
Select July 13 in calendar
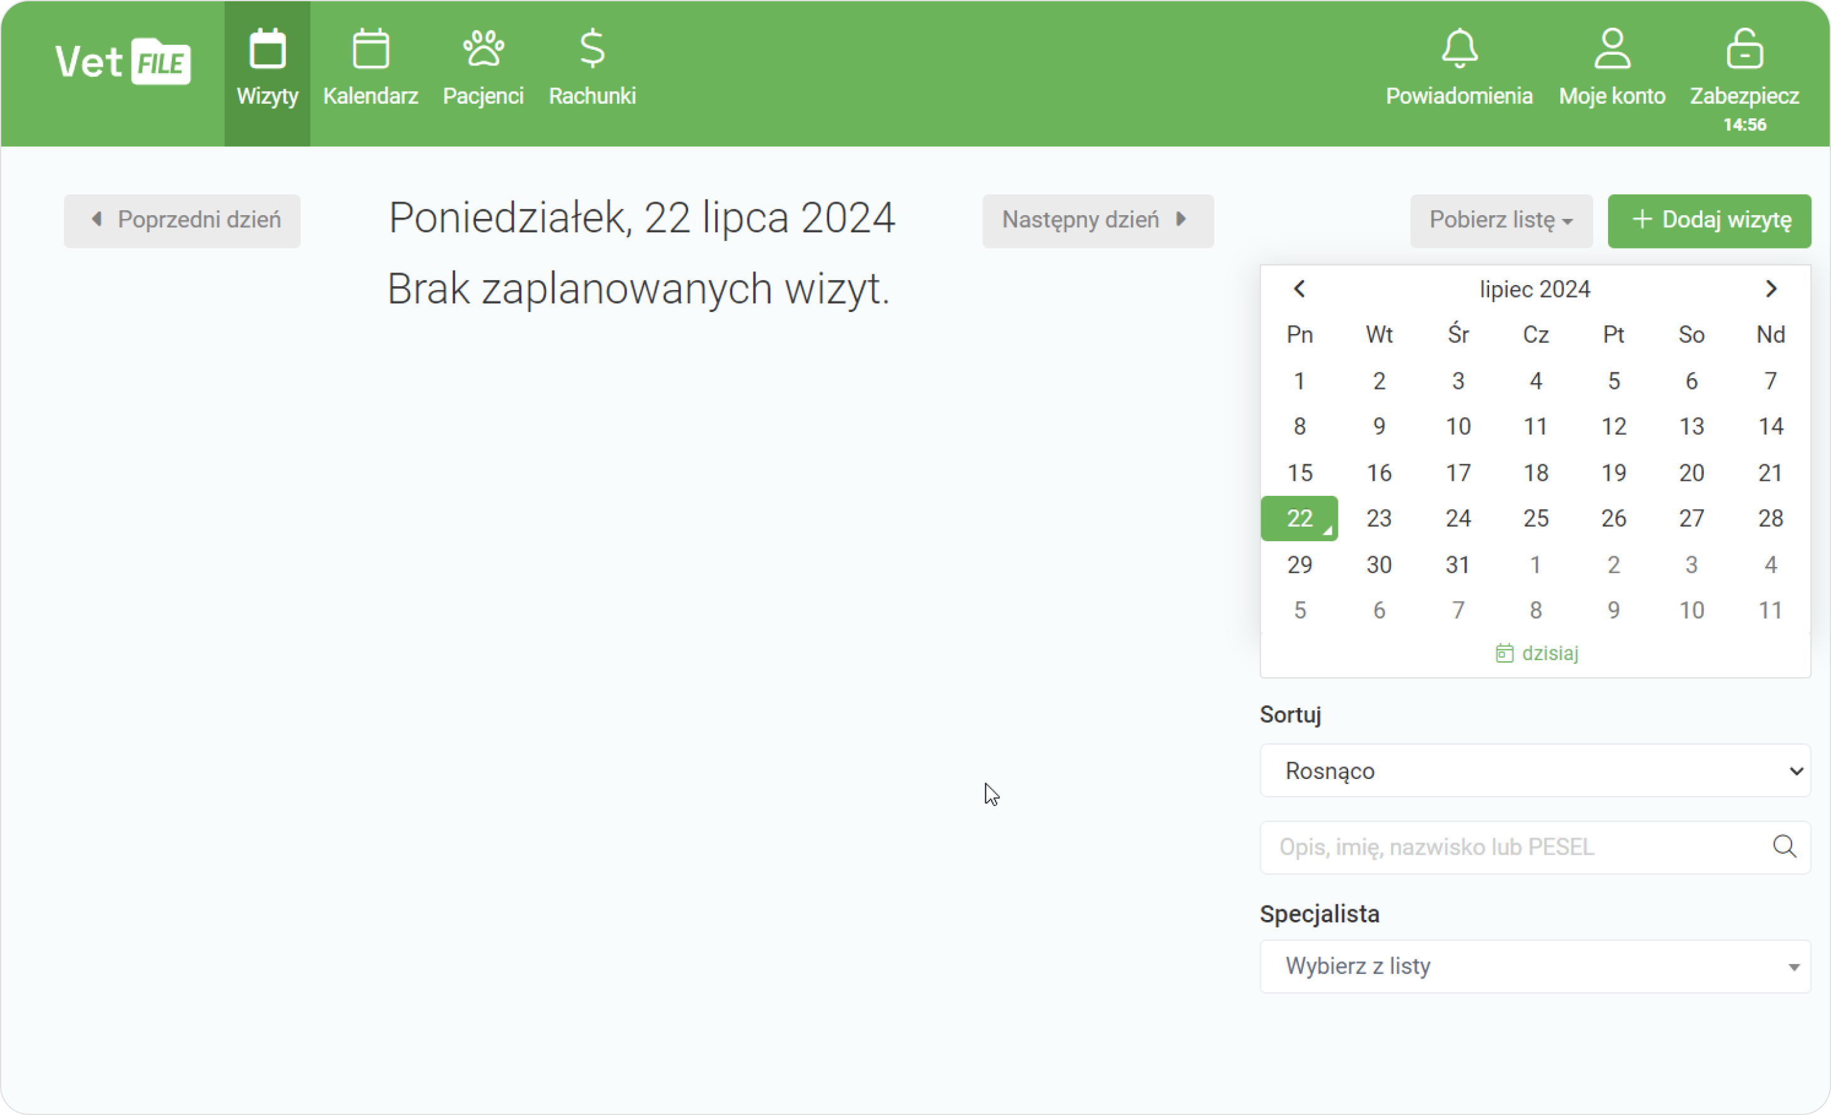1691,427
